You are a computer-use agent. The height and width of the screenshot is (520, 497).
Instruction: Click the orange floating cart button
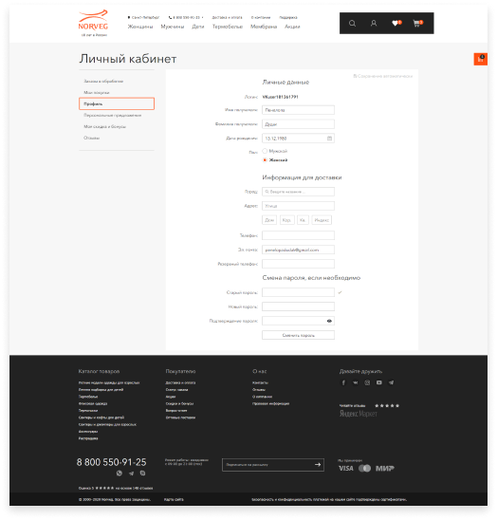[481, 59]
